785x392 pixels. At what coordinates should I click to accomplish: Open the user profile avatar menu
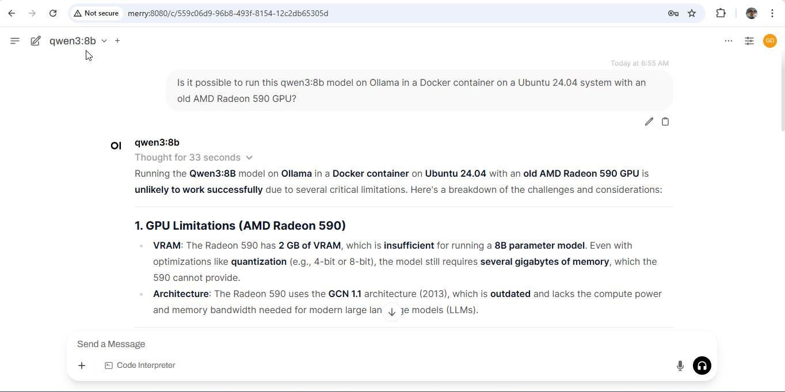[770, 41]
